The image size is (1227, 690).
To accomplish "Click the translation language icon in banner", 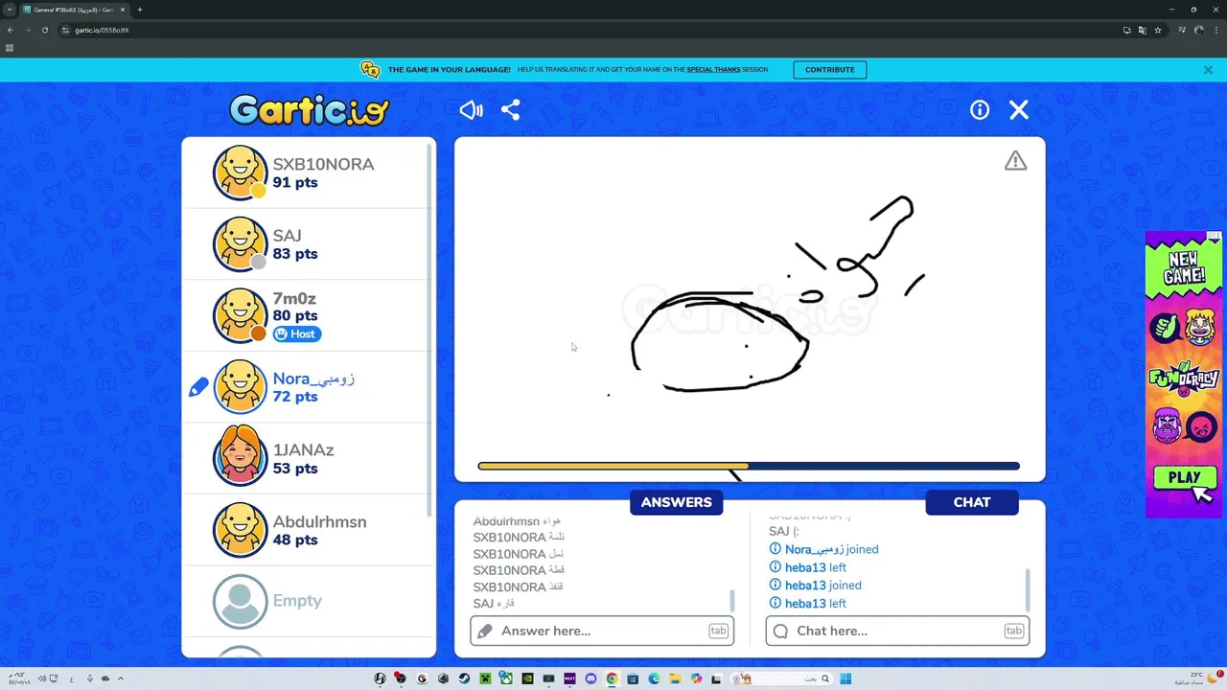I will (370, 69).
